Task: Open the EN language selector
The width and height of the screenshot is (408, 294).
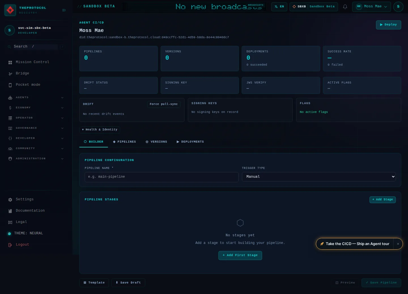Action: click(279, 7)
